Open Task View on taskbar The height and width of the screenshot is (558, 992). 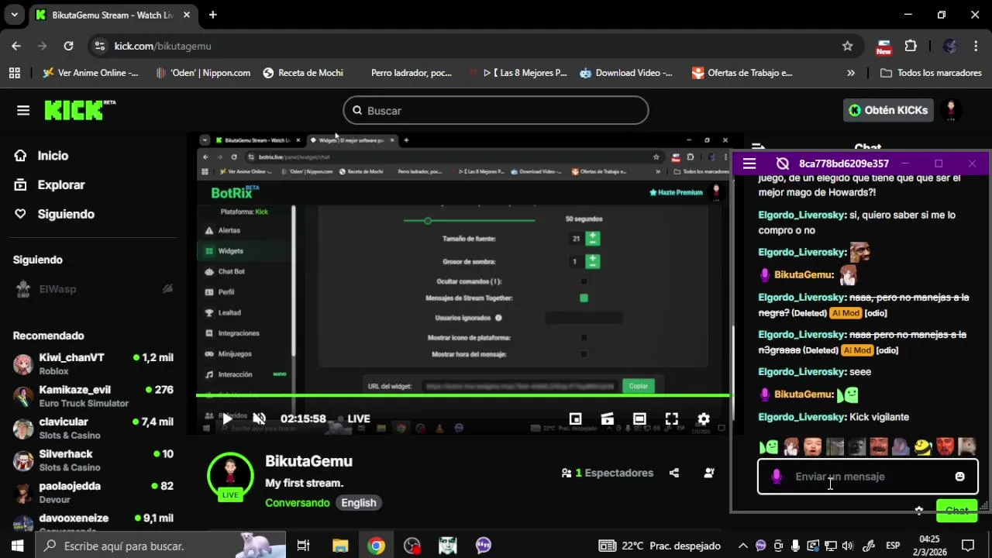click(x=303, y=546)
